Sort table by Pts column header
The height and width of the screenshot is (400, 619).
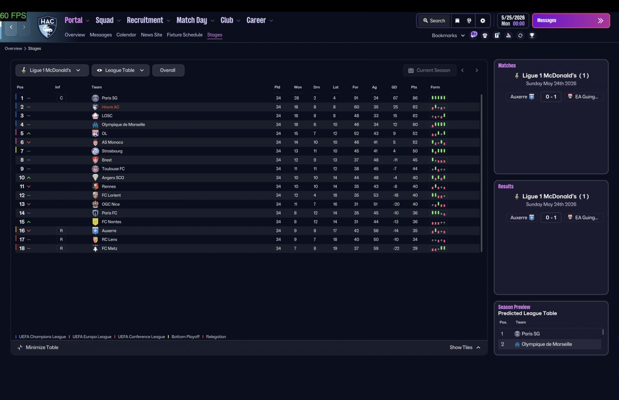point(413,87)
